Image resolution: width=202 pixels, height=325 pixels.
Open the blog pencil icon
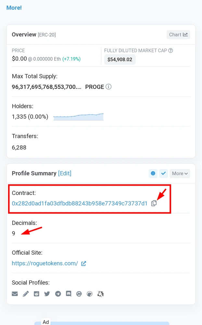point(26,294)
